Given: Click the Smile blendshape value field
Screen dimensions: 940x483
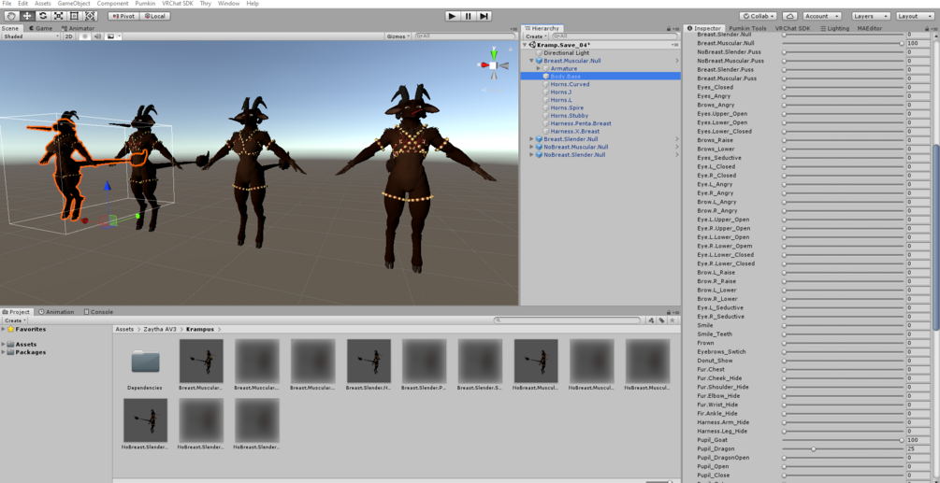Looking at the screenshot, I should click(918, 325).
